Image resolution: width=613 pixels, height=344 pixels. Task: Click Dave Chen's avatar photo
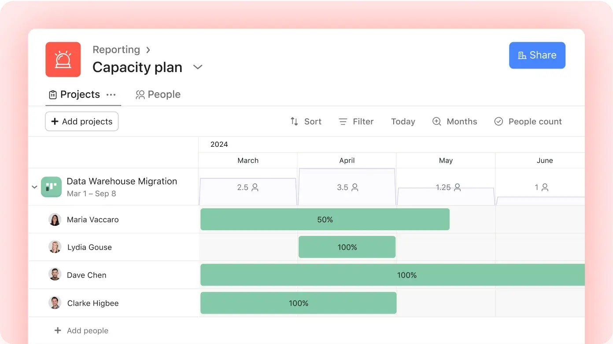(55, 275)
